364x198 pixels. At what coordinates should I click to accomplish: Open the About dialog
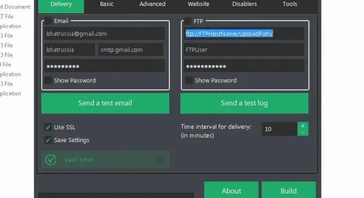tap(231, 191)
